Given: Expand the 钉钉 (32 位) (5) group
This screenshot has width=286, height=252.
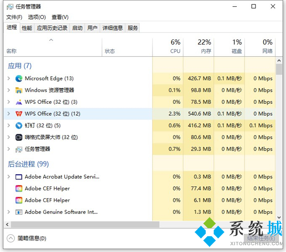Looking at the screenshot, I should (9, 125).
